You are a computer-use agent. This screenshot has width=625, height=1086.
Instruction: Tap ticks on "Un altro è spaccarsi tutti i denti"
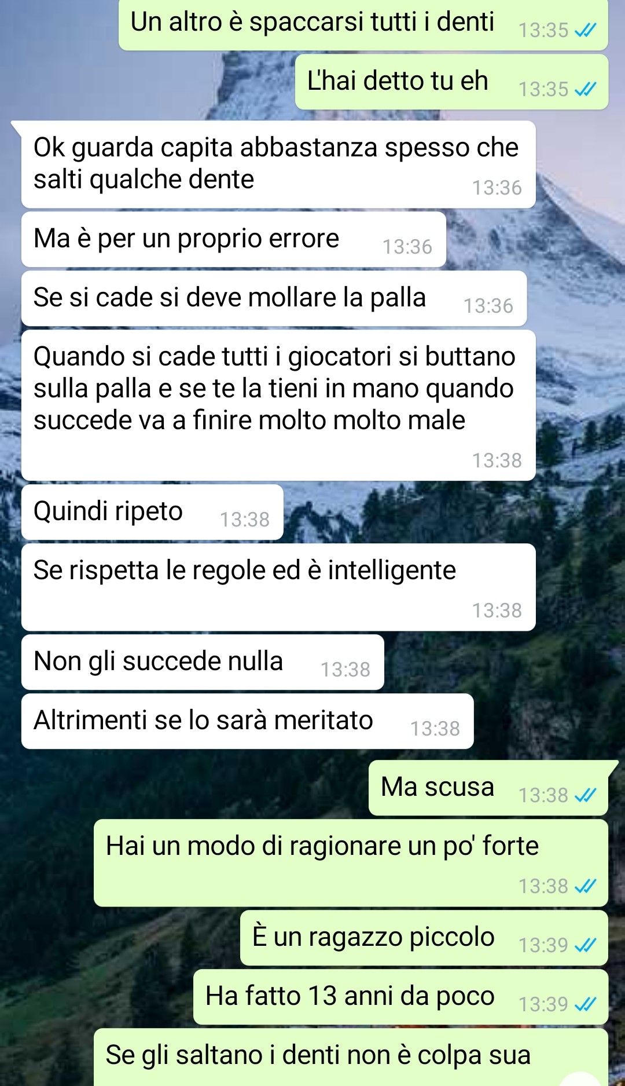point(585,30)
